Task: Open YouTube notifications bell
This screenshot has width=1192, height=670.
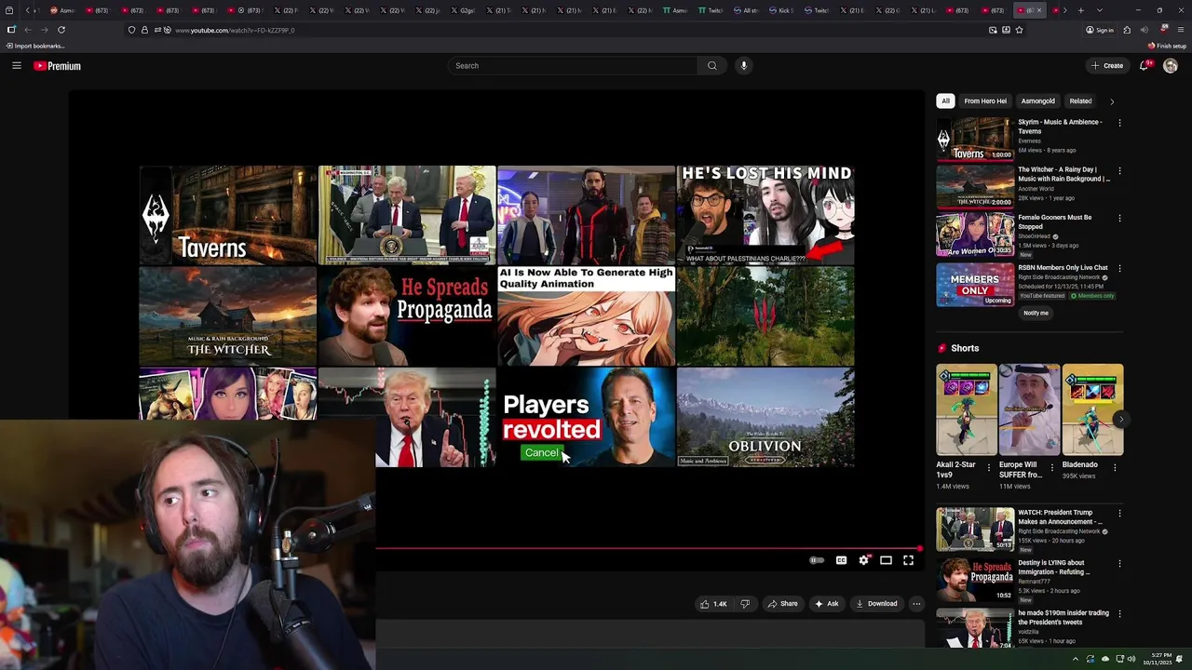Action: pos(1145,65)
